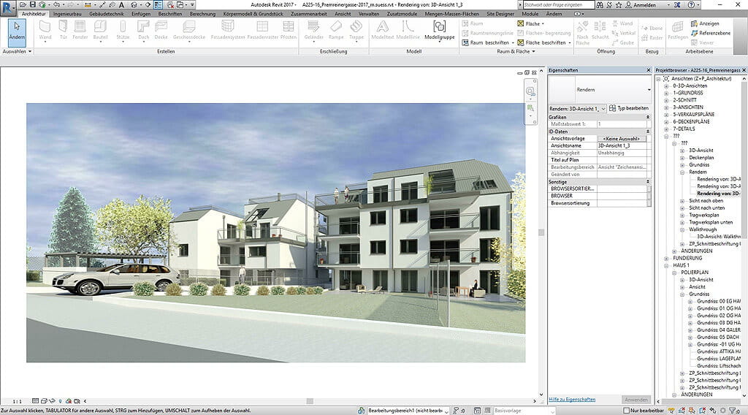The height and width of the screenshot is (415, 748).
Task: Expand the FUNDIERUNG tree node
Action: (666, 258)
